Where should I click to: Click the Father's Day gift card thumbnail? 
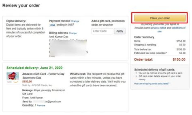click(13, 76)
